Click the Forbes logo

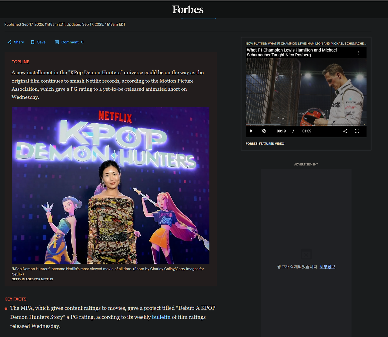tap(188, 9)
